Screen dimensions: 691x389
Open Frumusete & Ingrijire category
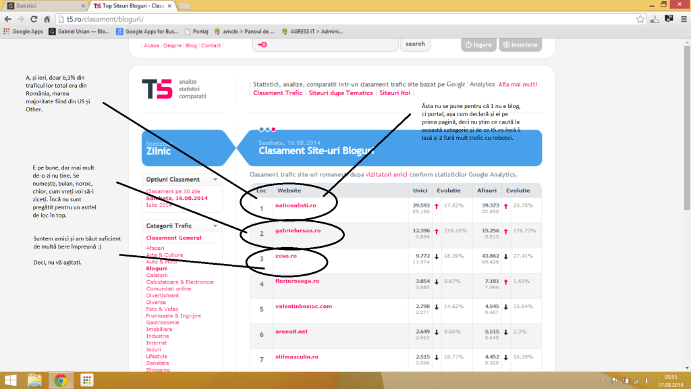173,316
